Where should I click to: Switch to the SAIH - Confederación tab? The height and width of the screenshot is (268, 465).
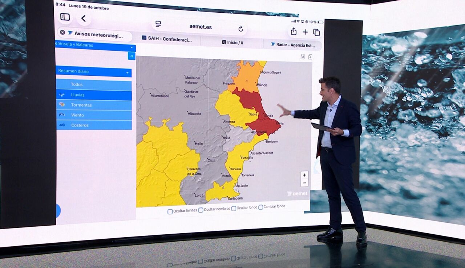167,39
